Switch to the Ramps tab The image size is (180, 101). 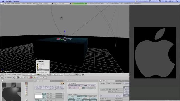pos(57,81)
